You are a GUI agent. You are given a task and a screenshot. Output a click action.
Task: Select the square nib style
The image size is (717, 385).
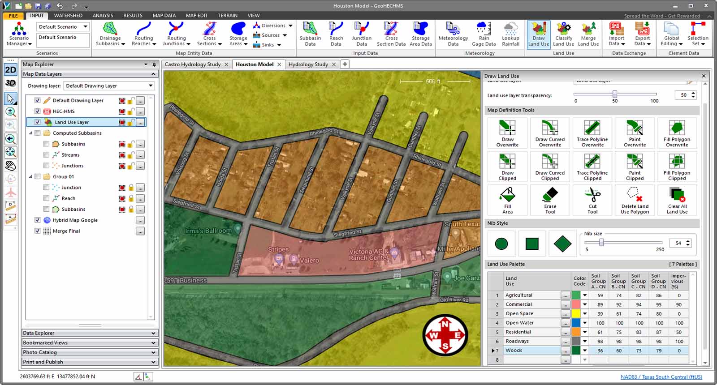532,244
